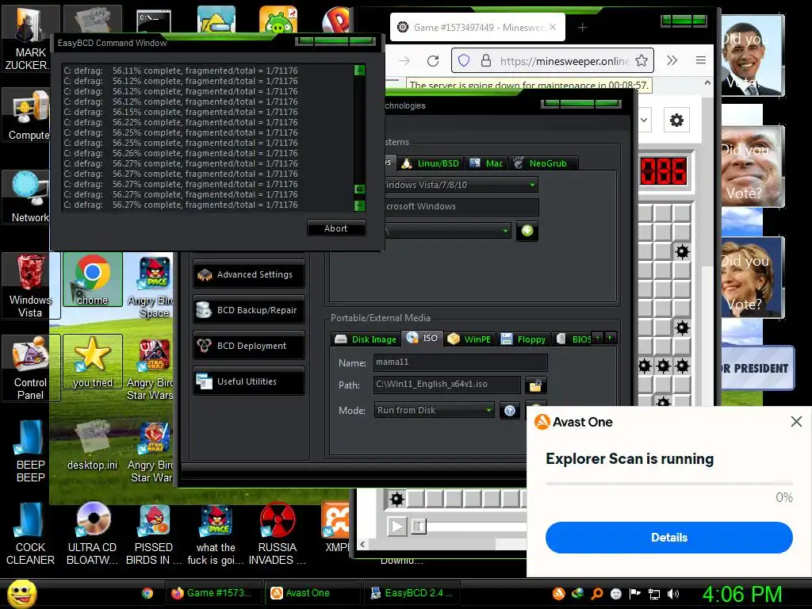The width and height of the screenshot is (812, 609).
Task: Click the green add entry button
Action: click(x=527, y=231)
